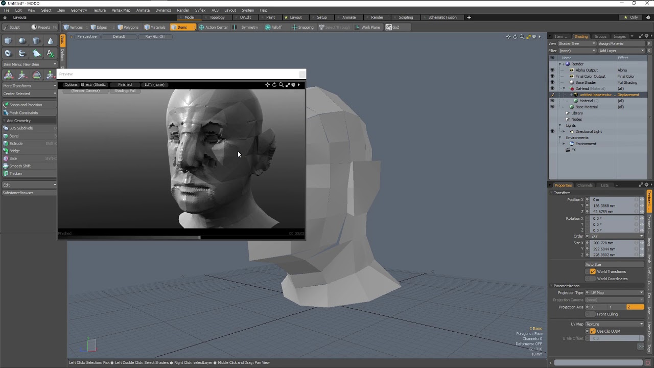Select the torus primitive tool

click(8, 53)
